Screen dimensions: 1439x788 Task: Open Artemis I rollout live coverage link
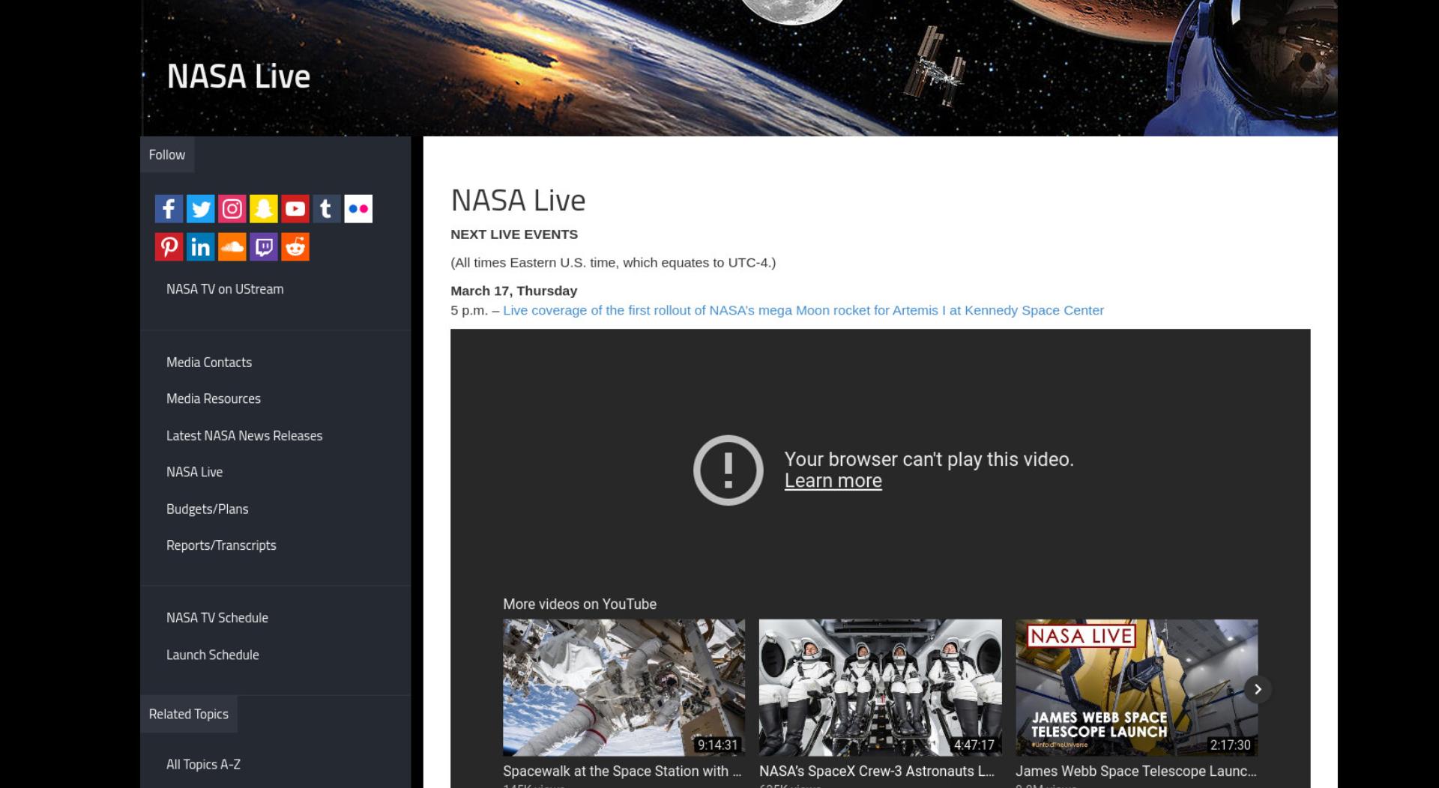(803, 310)
